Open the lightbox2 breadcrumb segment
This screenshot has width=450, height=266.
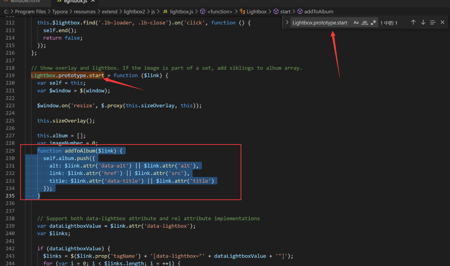point(134,12)
